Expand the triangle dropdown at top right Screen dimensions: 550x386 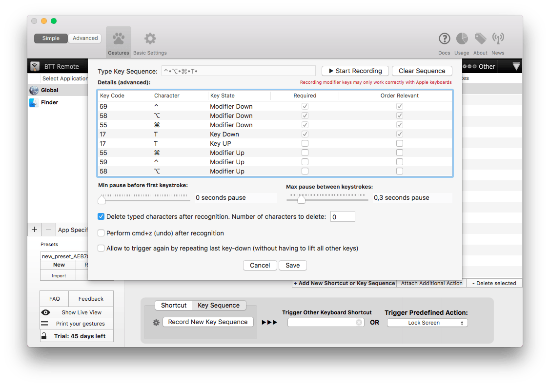[516, 66]
